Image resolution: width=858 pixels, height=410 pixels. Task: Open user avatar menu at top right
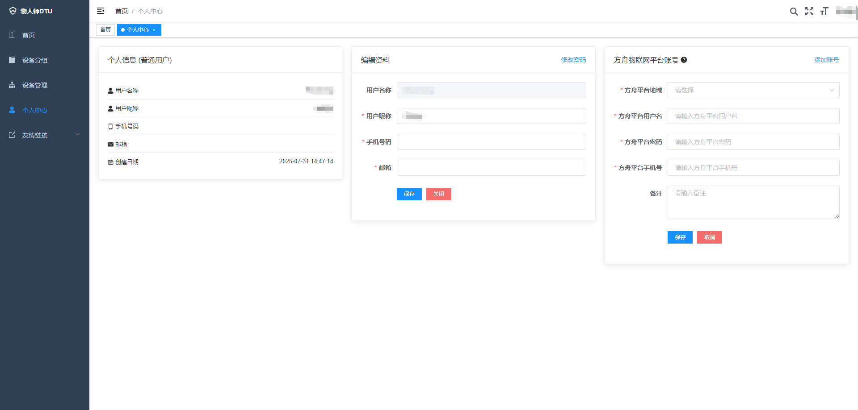pyautogui.click(x=845, y=11)
